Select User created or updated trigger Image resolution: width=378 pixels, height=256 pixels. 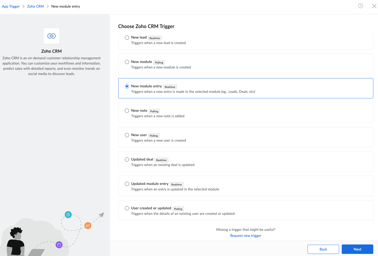(127, 208)
